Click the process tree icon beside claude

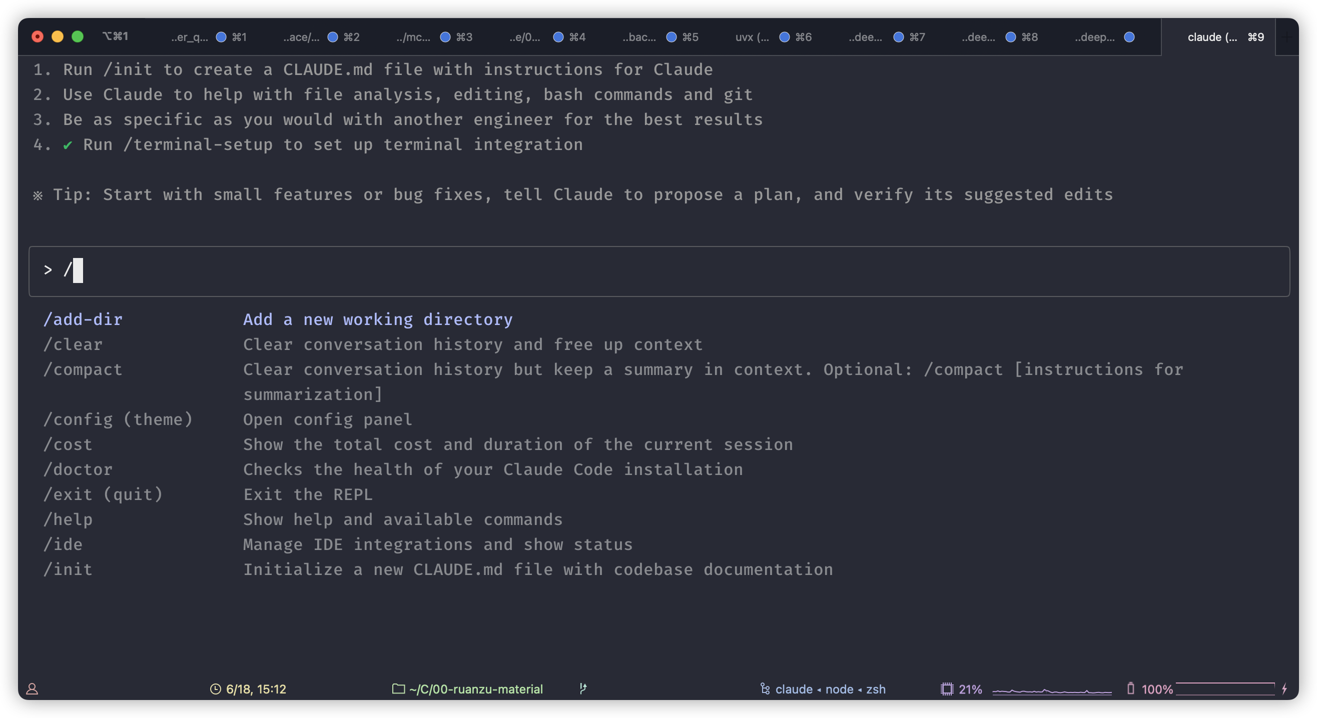pos(765,689)
